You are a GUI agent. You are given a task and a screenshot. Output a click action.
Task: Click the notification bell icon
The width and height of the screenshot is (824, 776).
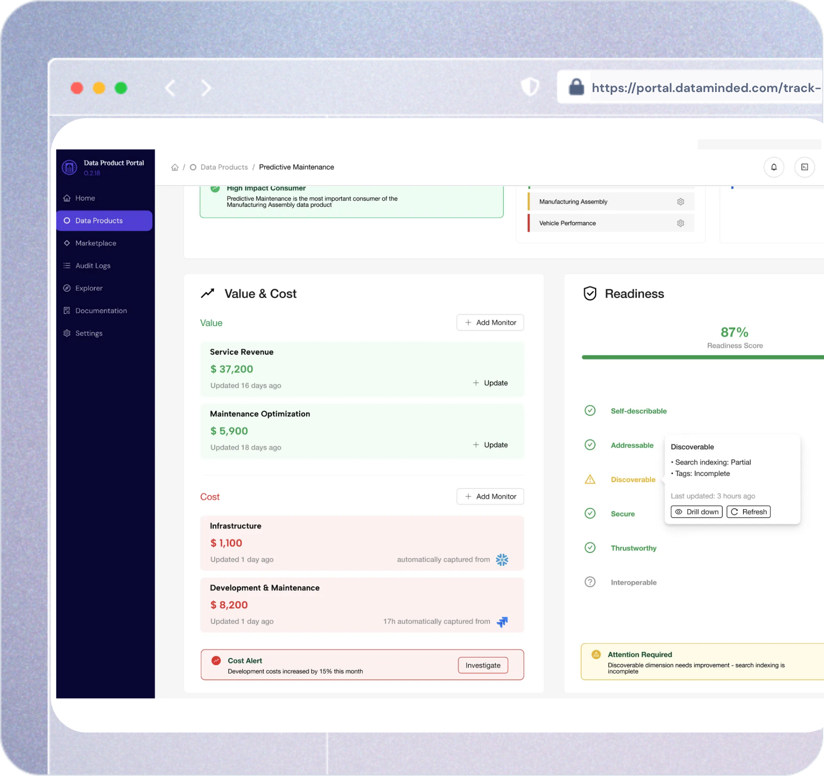(774, 167)
